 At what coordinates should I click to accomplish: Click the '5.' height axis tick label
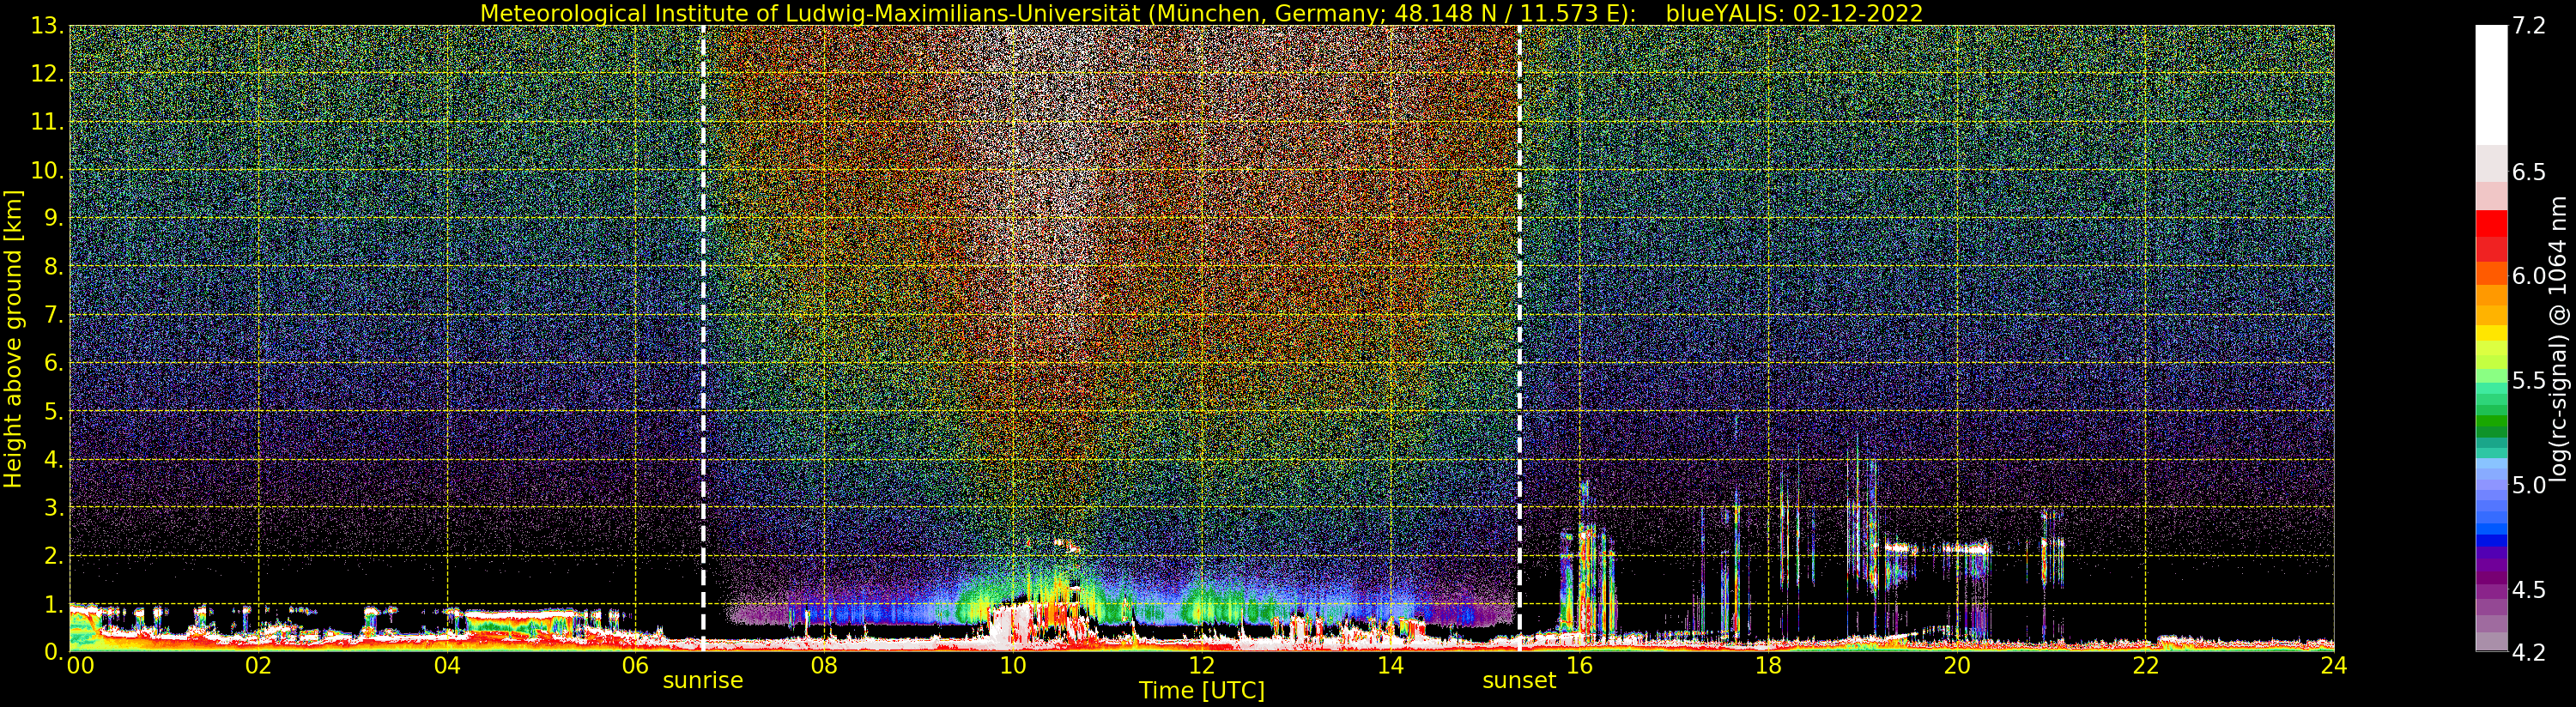tap(54, 411)
